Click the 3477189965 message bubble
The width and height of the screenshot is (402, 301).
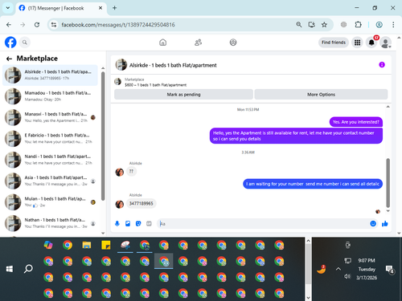pyautogui.click(x=141, y=204)
